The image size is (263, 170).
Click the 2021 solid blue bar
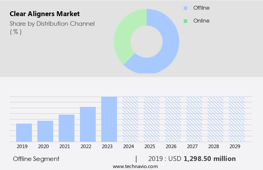(x=66, y=128)
